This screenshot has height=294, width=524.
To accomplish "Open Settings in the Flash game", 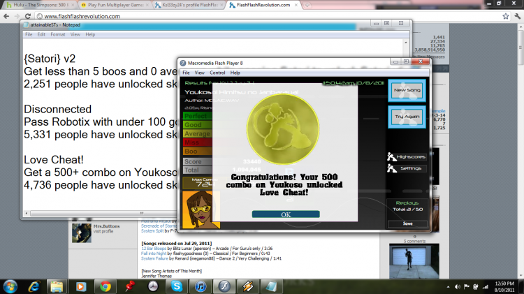I will pyautogui.click(x=407, y=168).
